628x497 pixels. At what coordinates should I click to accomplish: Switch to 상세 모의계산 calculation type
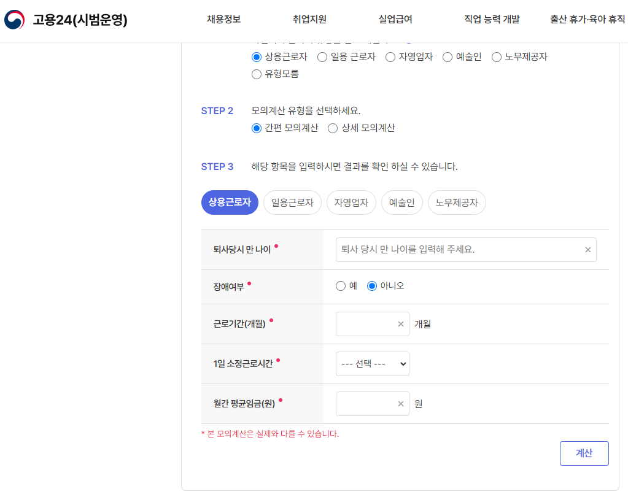coord(332,128)
